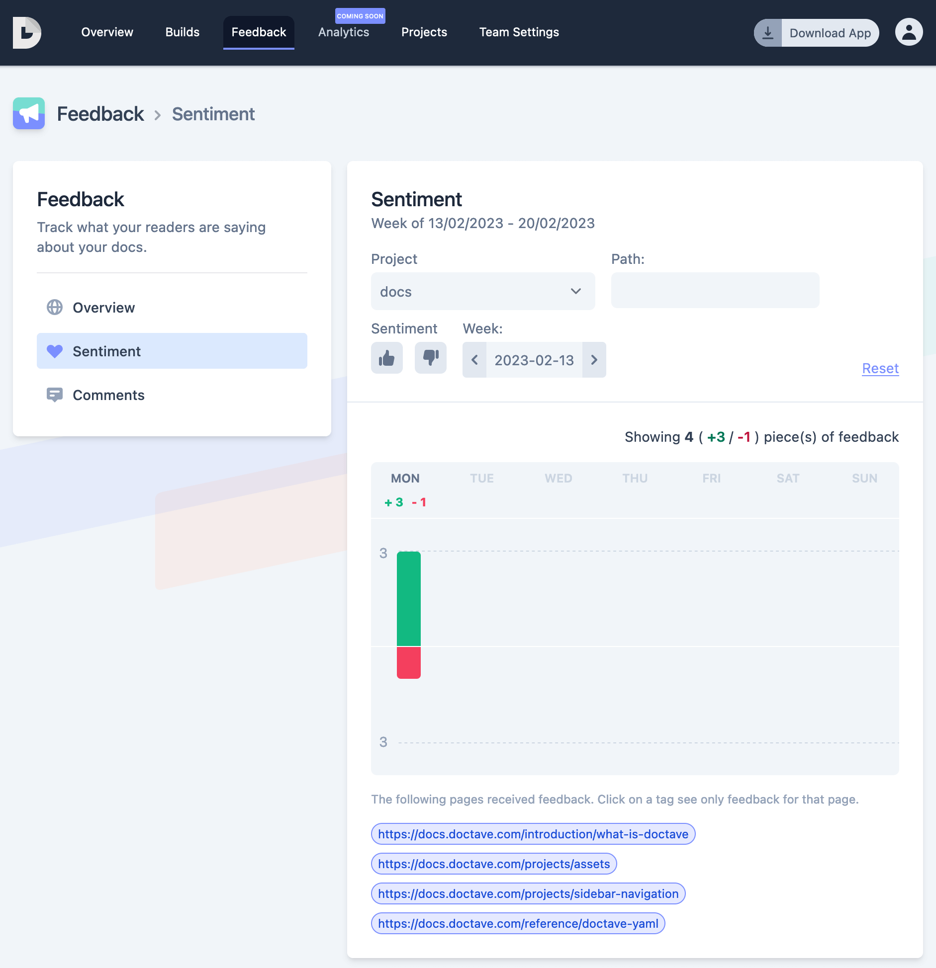Image resolution: width=936 pixels, height=968 pixels.
Task: Open the Project dropdown showing docs
Action: 482,292
